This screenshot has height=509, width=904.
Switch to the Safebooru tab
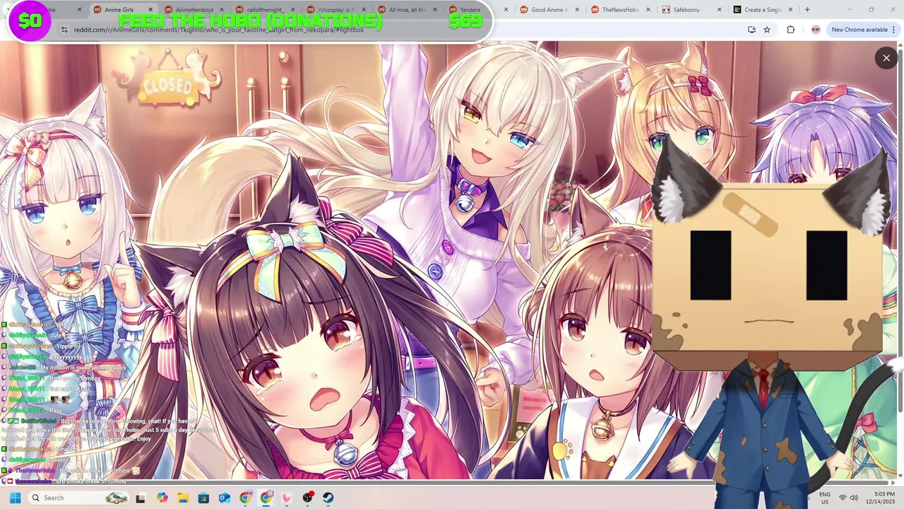click(691, 10)
